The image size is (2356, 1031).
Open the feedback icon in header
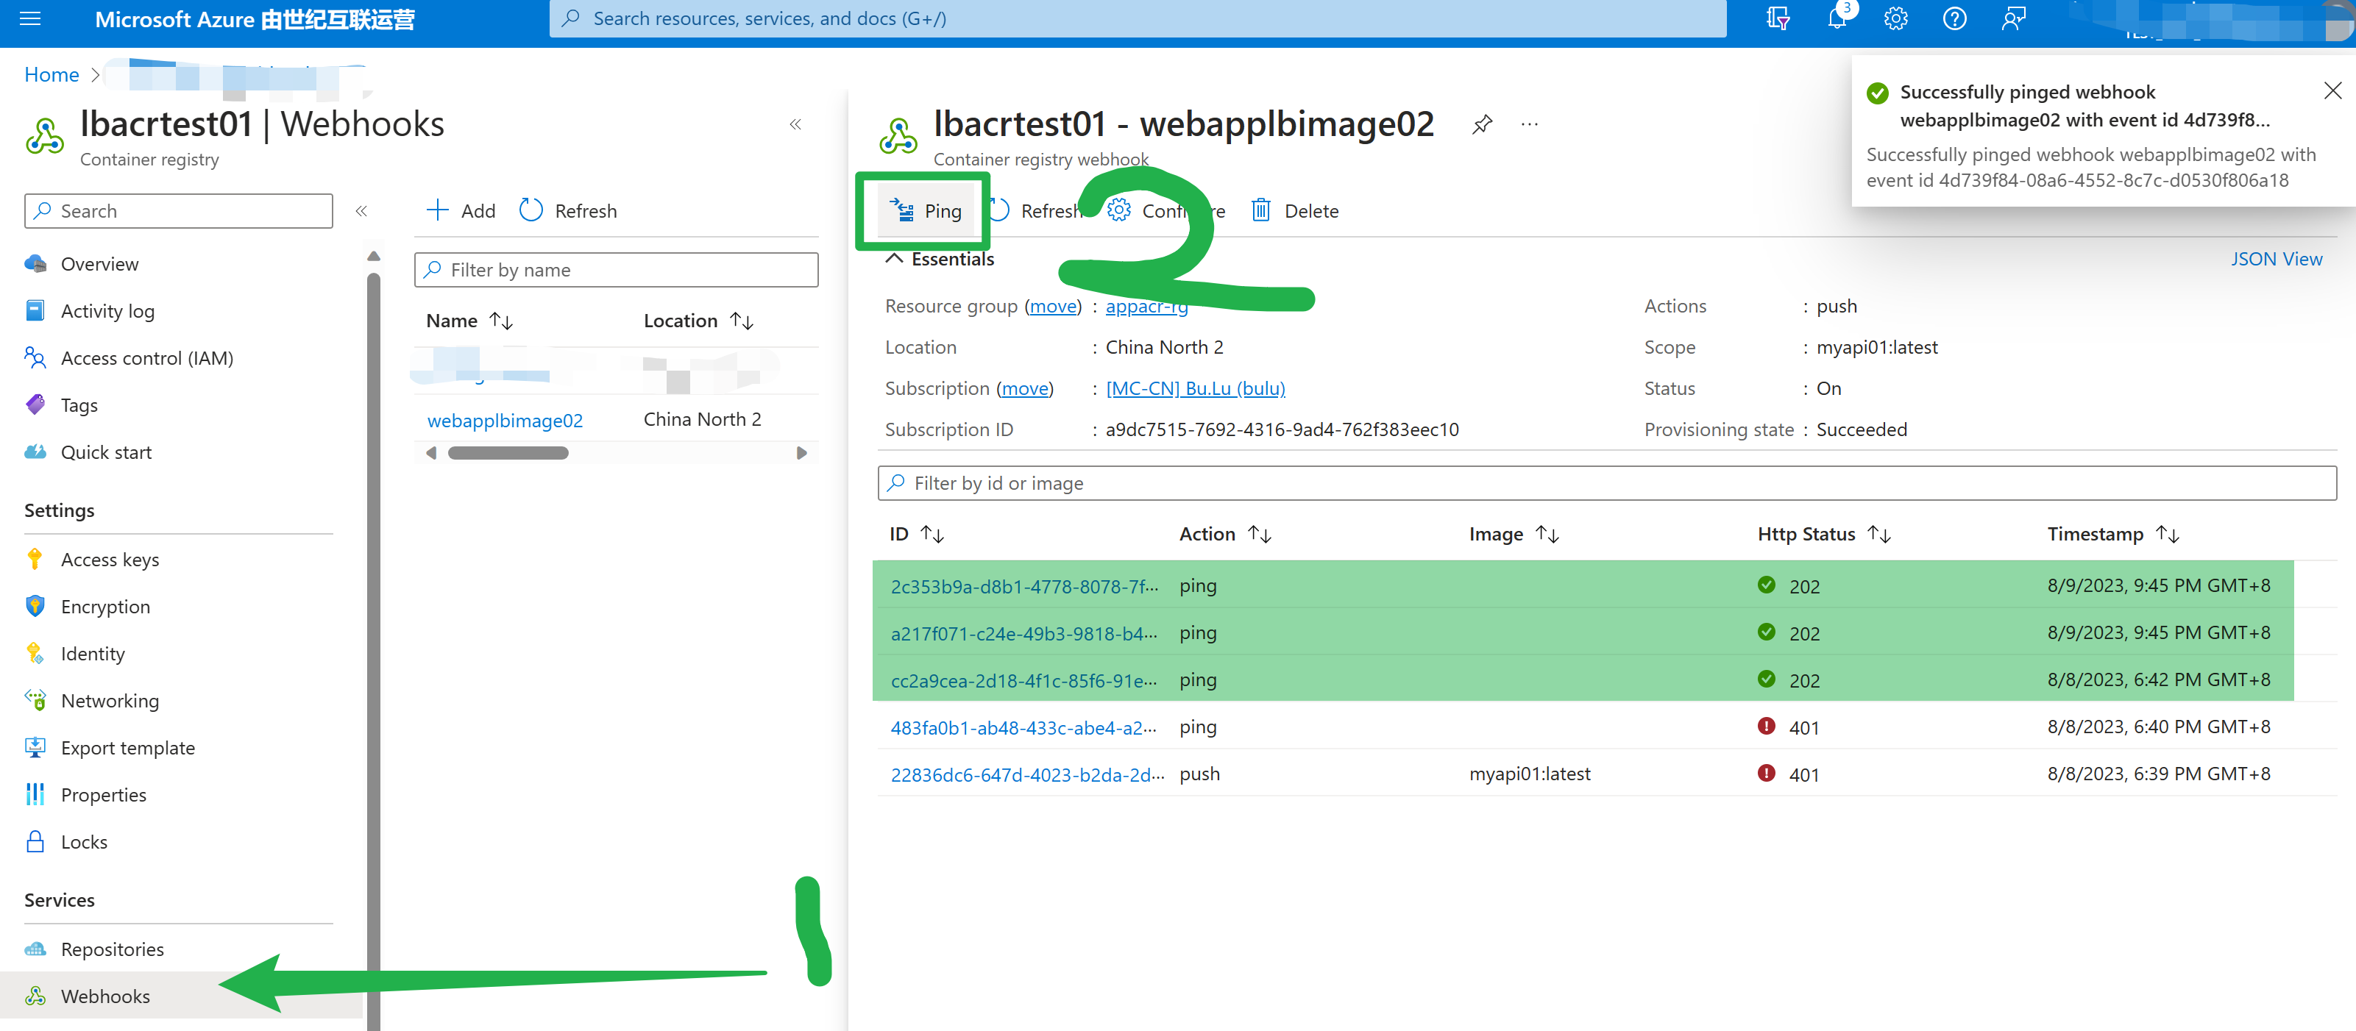pos(2013,19)
